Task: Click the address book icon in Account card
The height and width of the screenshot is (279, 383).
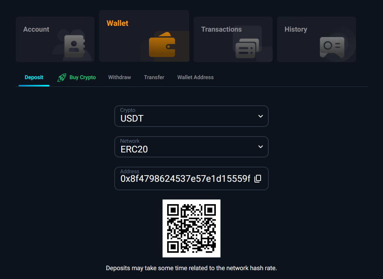Action: point(73,46)
